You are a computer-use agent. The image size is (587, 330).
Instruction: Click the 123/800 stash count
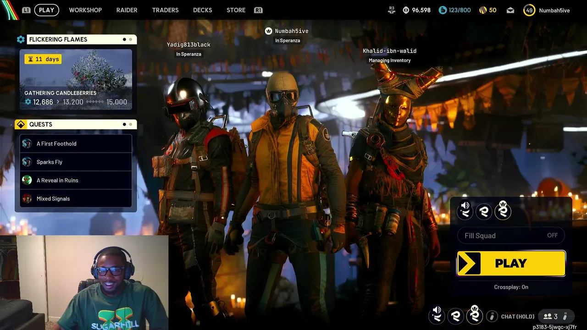click(x=460, y=10)
